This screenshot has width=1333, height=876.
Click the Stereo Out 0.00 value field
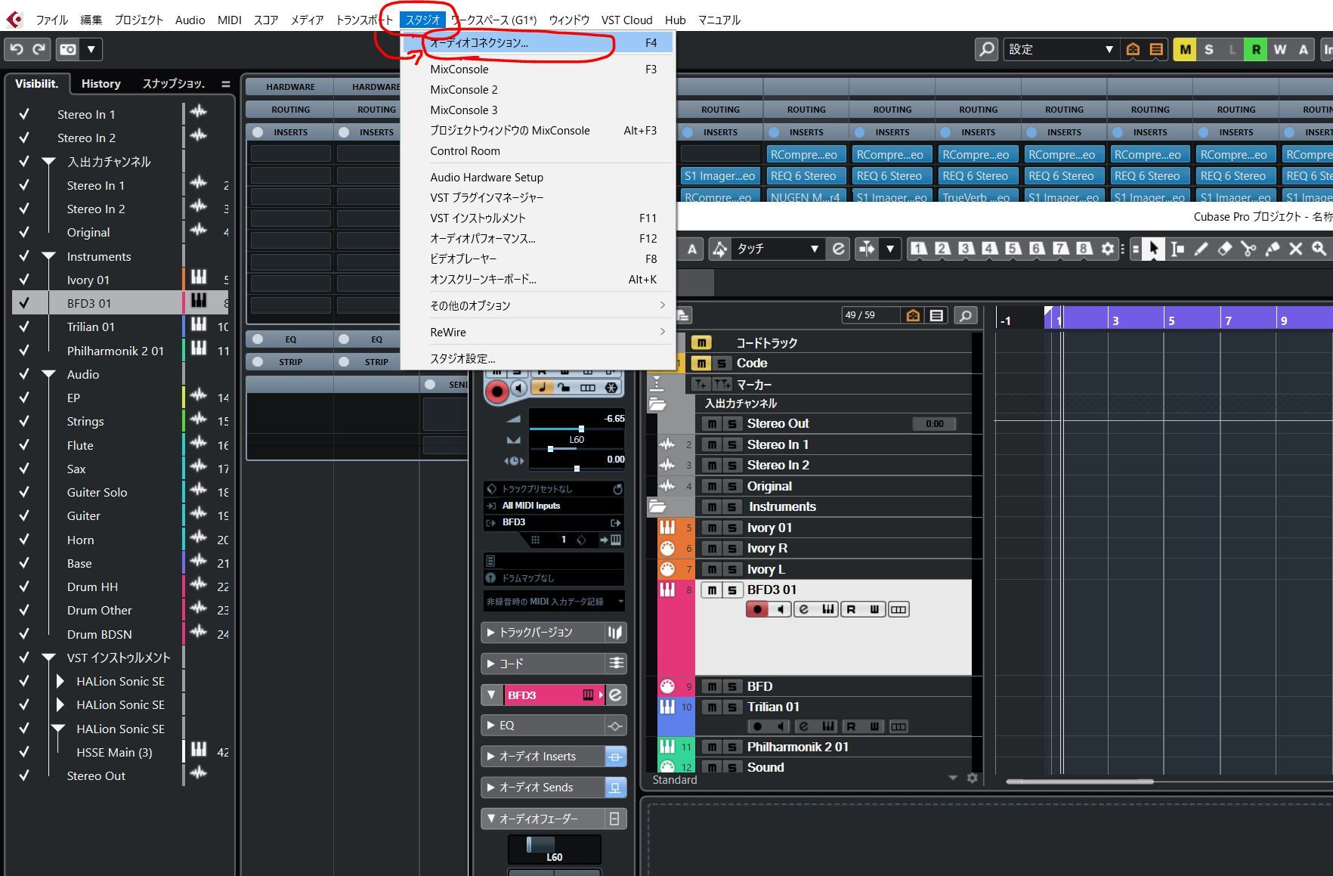934,424
